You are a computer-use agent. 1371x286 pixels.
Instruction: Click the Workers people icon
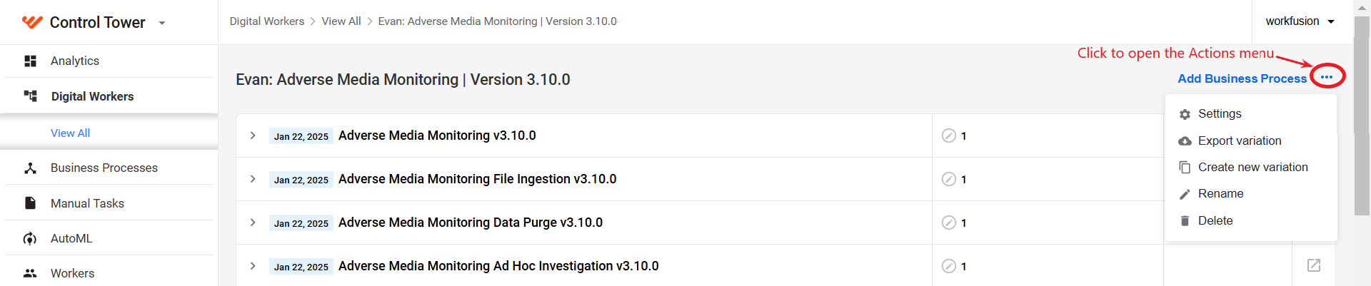pos(30,273)
